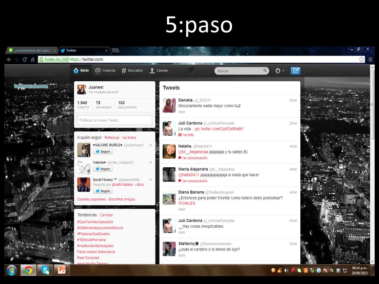Dismiss Valeria suggestion

pyautogui.click(x=150, y=163)
